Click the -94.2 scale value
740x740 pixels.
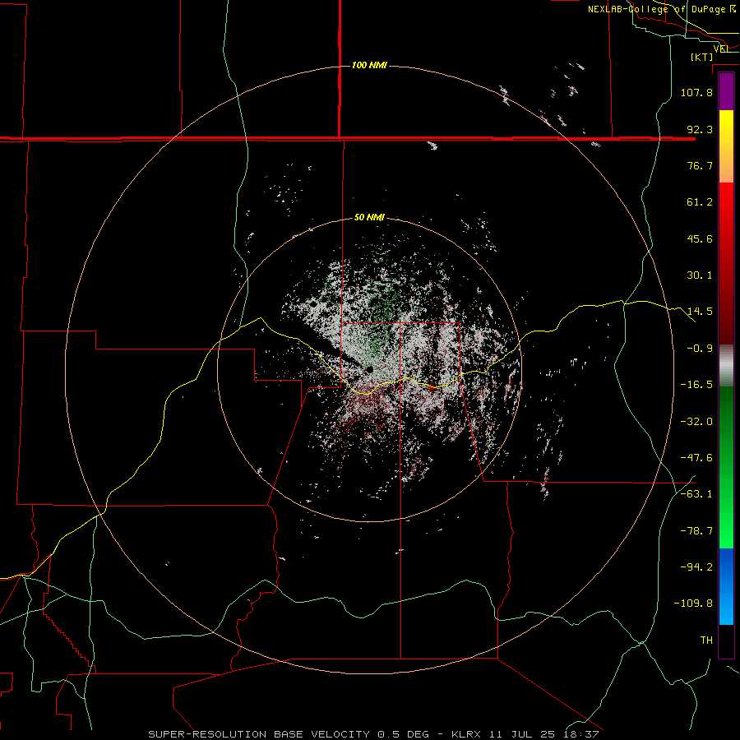pyautogui.click(x=696, y=567)
